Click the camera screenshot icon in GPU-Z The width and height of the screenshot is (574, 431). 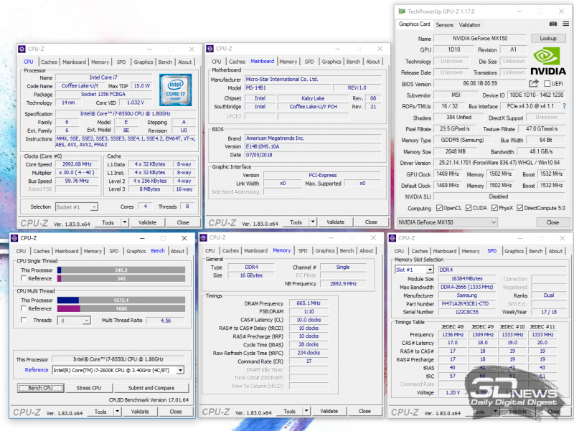coord(553,24)
